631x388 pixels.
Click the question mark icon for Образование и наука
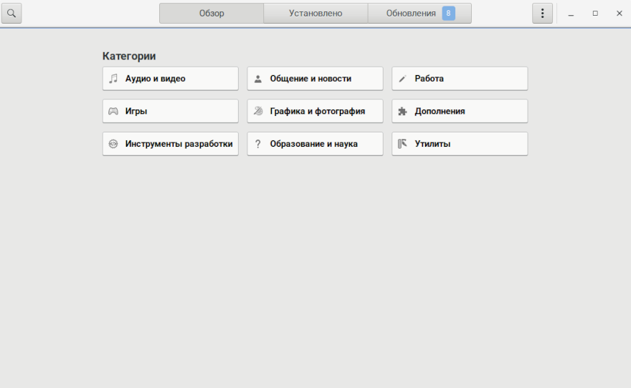[x=258, y=144]
